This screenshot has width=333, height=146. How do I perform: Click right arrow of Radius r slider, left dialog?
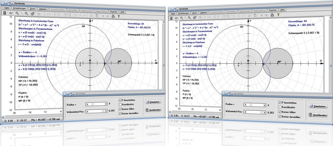[106, 104]
